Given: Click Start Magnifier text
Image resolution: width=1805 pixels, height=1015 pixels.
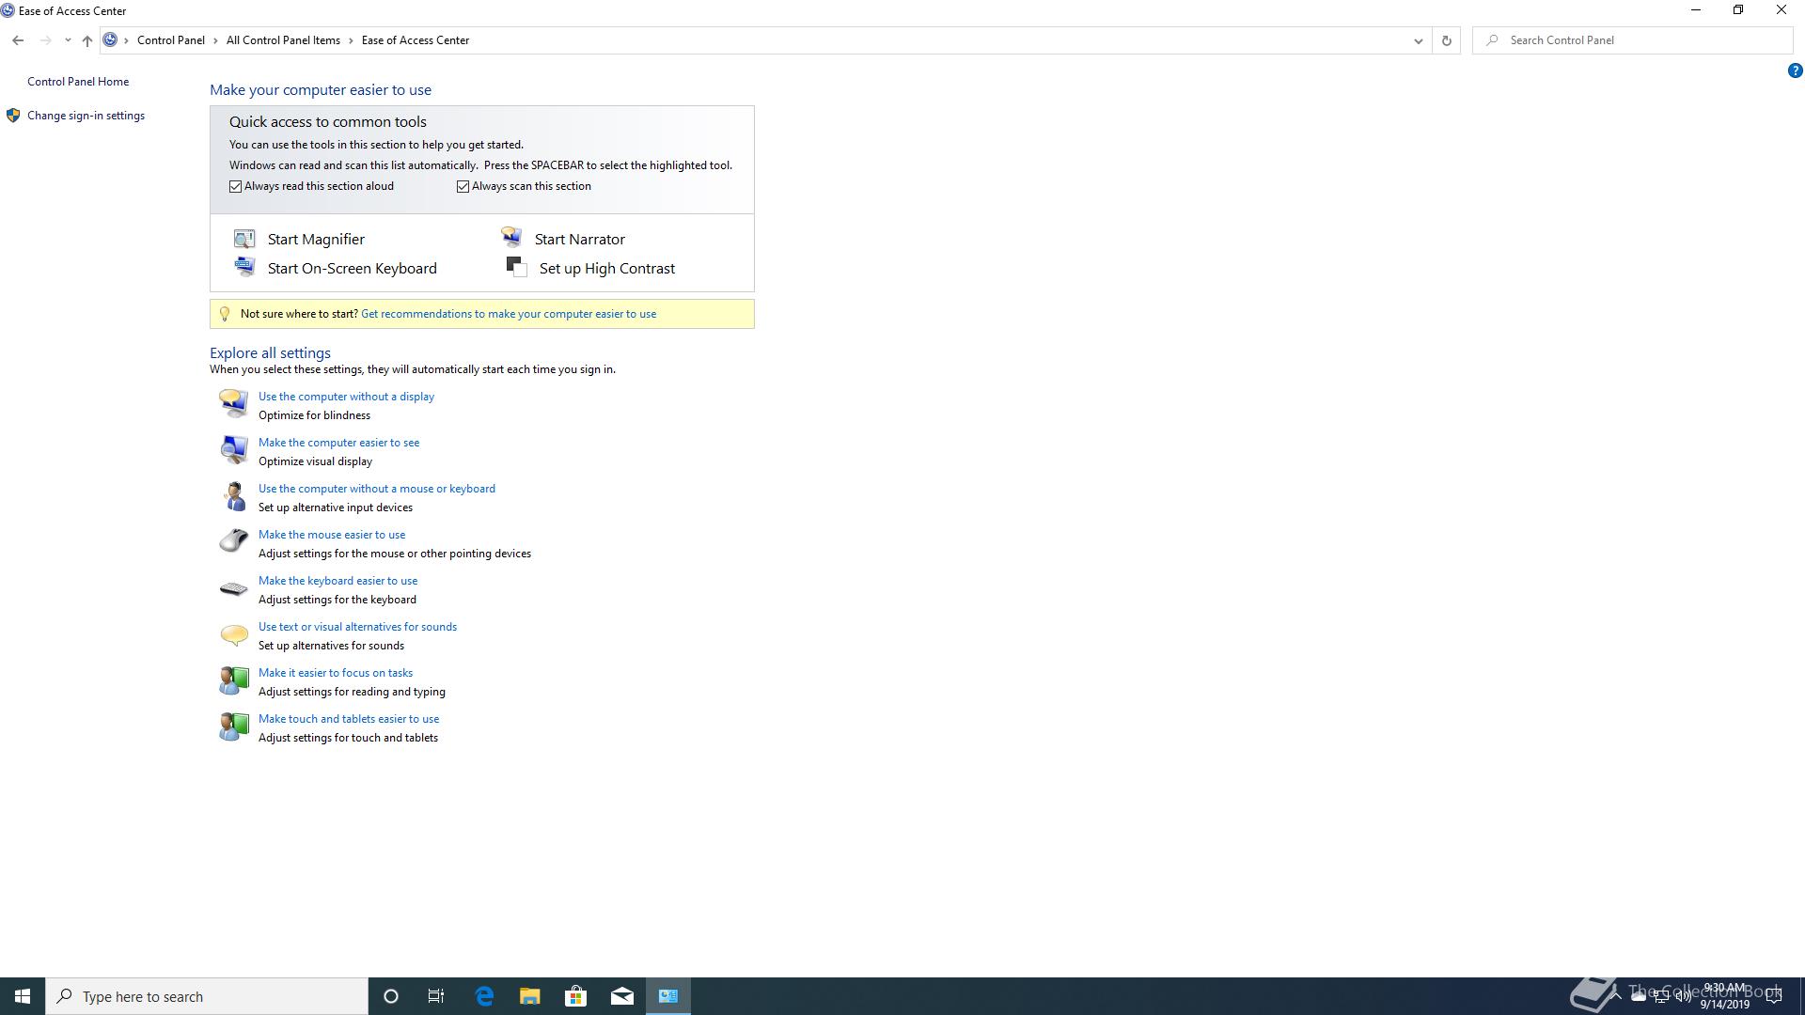Looking at the screenshot, I should [x=316, y=240].
